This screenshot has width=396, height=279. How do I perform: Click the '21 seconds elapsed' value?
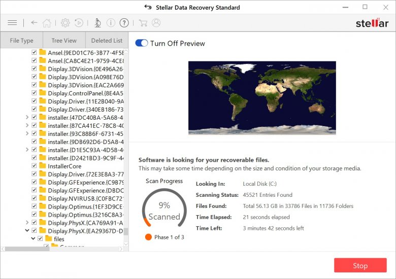(x=266, y=217)
